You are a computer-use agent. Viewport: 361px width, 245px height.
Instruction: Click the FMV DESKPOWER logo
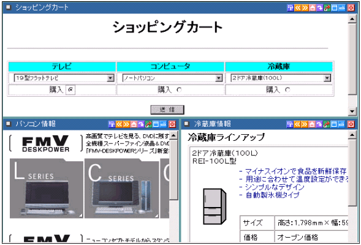tap(45, 144)
